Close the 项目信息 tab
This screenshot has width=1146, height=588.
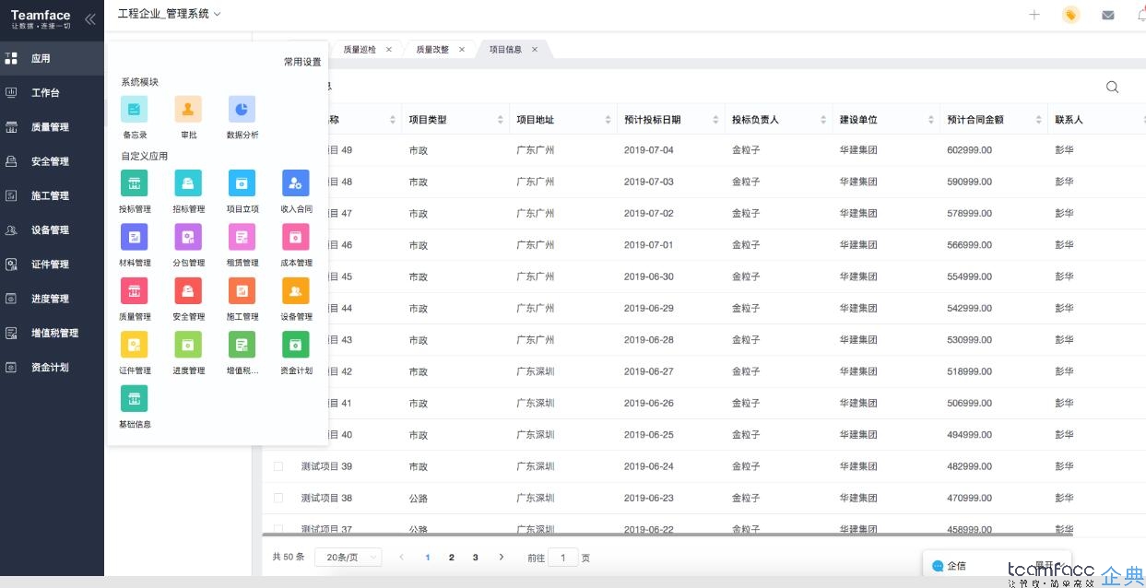[534, 50]
